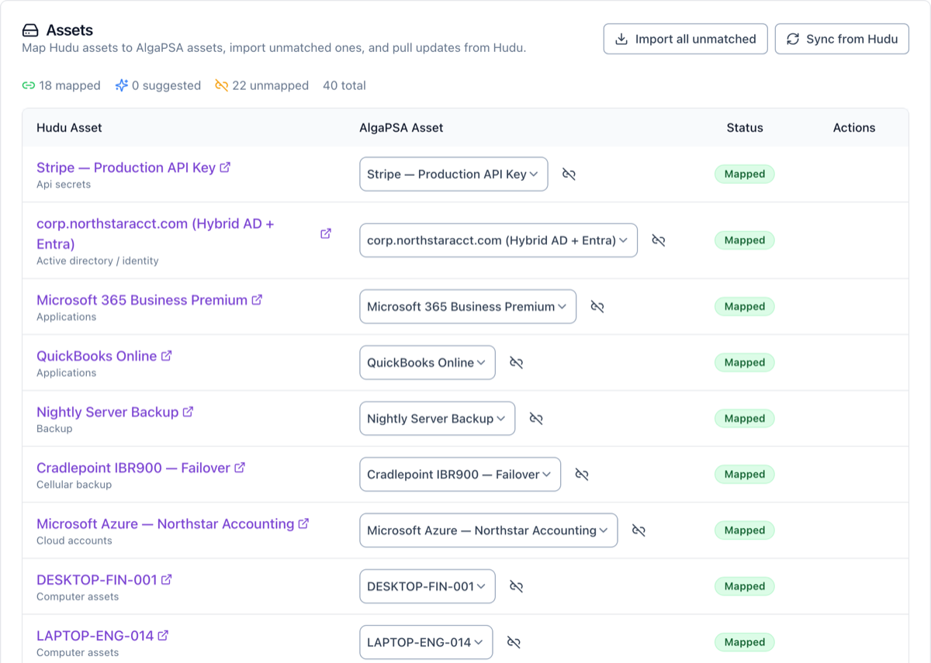931x663 pixels.
Task: Open the DESKTOP-FIN-001 Hudu link
Action: click(96, 579)
